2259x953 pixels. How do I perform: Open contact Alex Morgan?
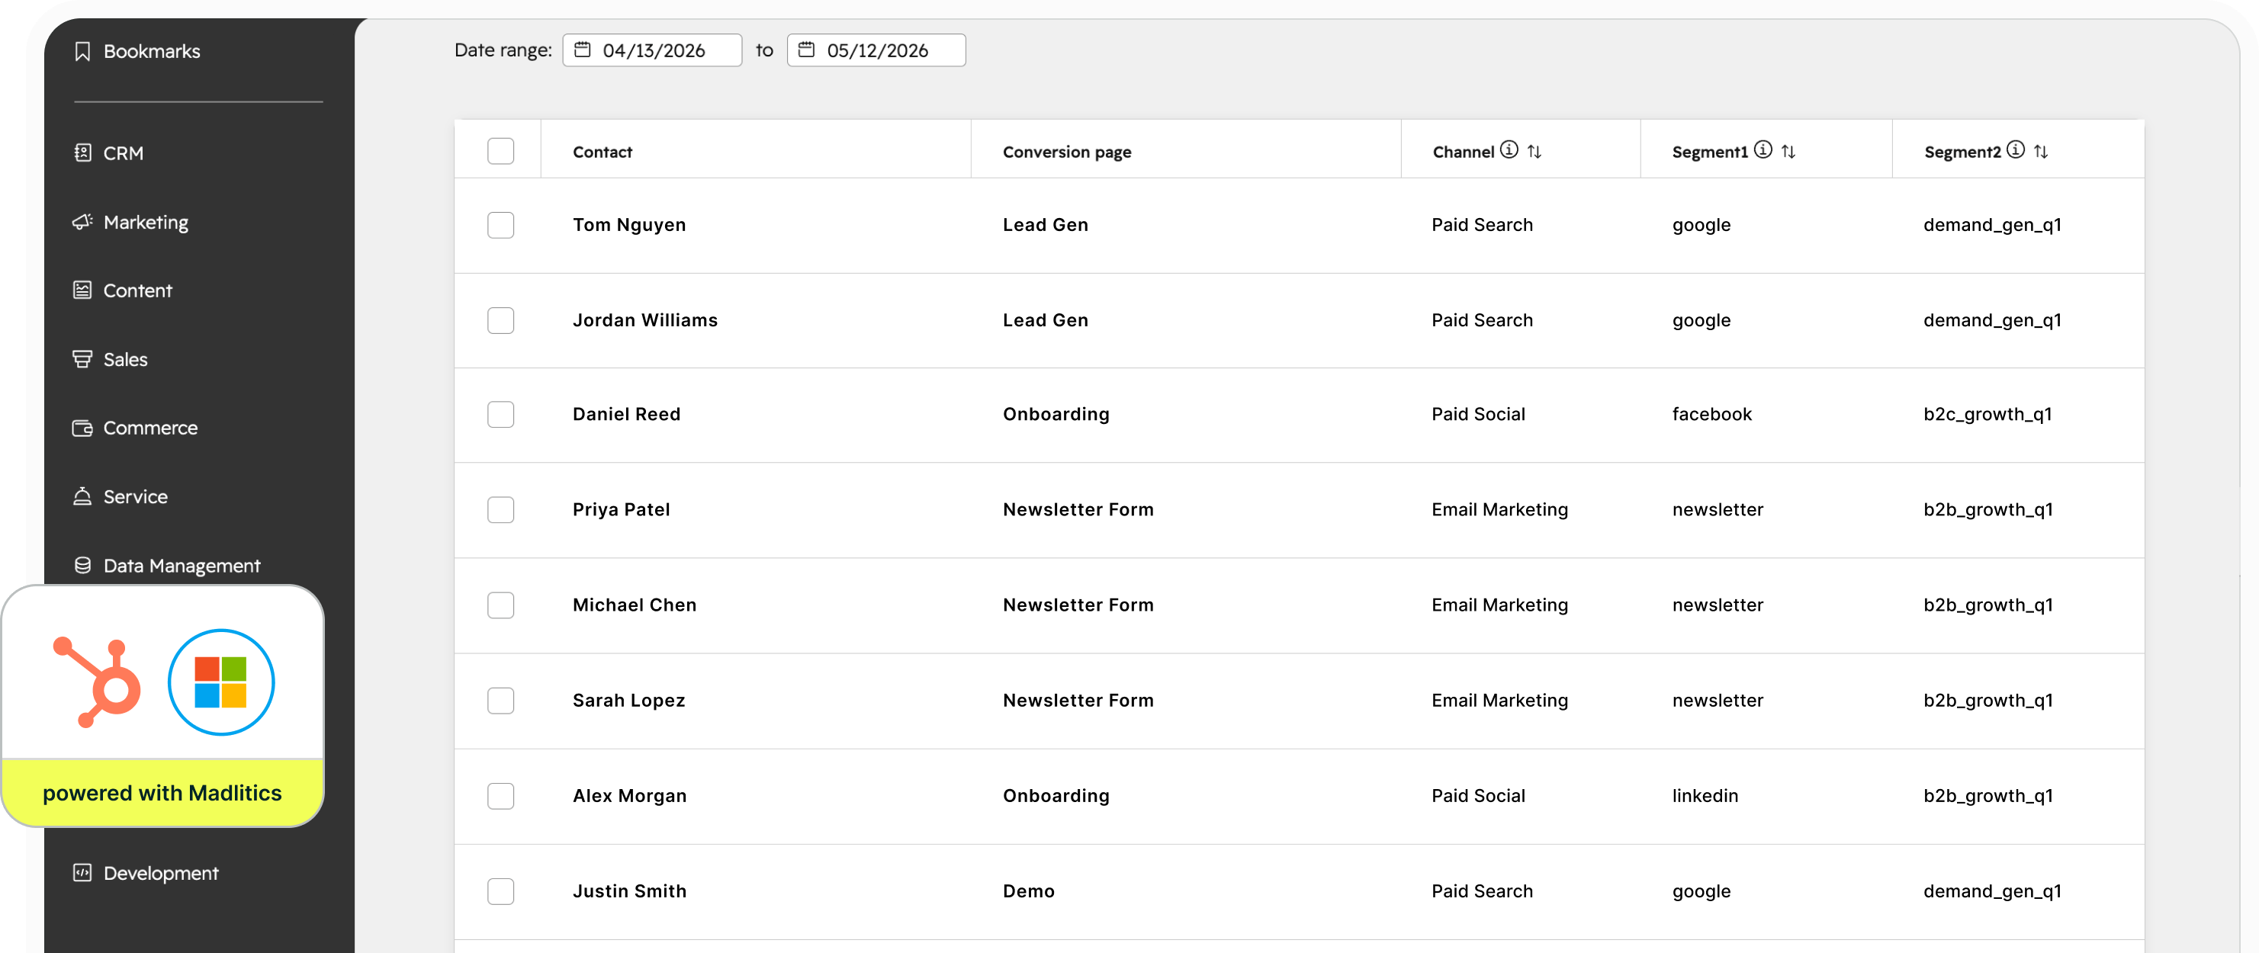pyautogui.click(x=628, y=796)
